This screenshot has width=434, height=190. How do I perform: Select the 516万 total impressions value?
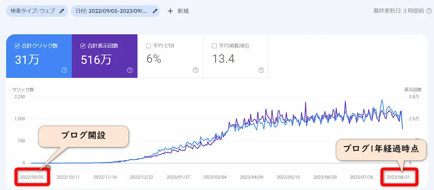pos(96,59)
